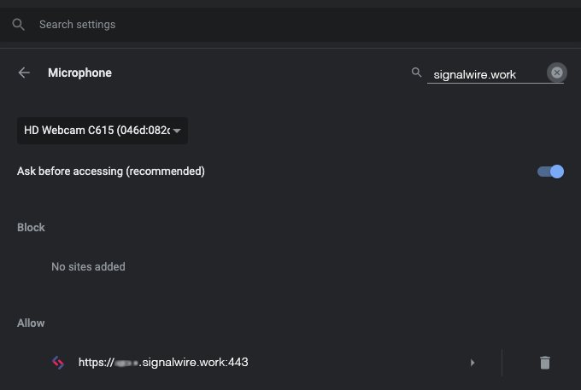Image resolution: width=581 pixels, height=390 pixels.
Task: Click the No sites added text
Action: [x=88, y=267]
